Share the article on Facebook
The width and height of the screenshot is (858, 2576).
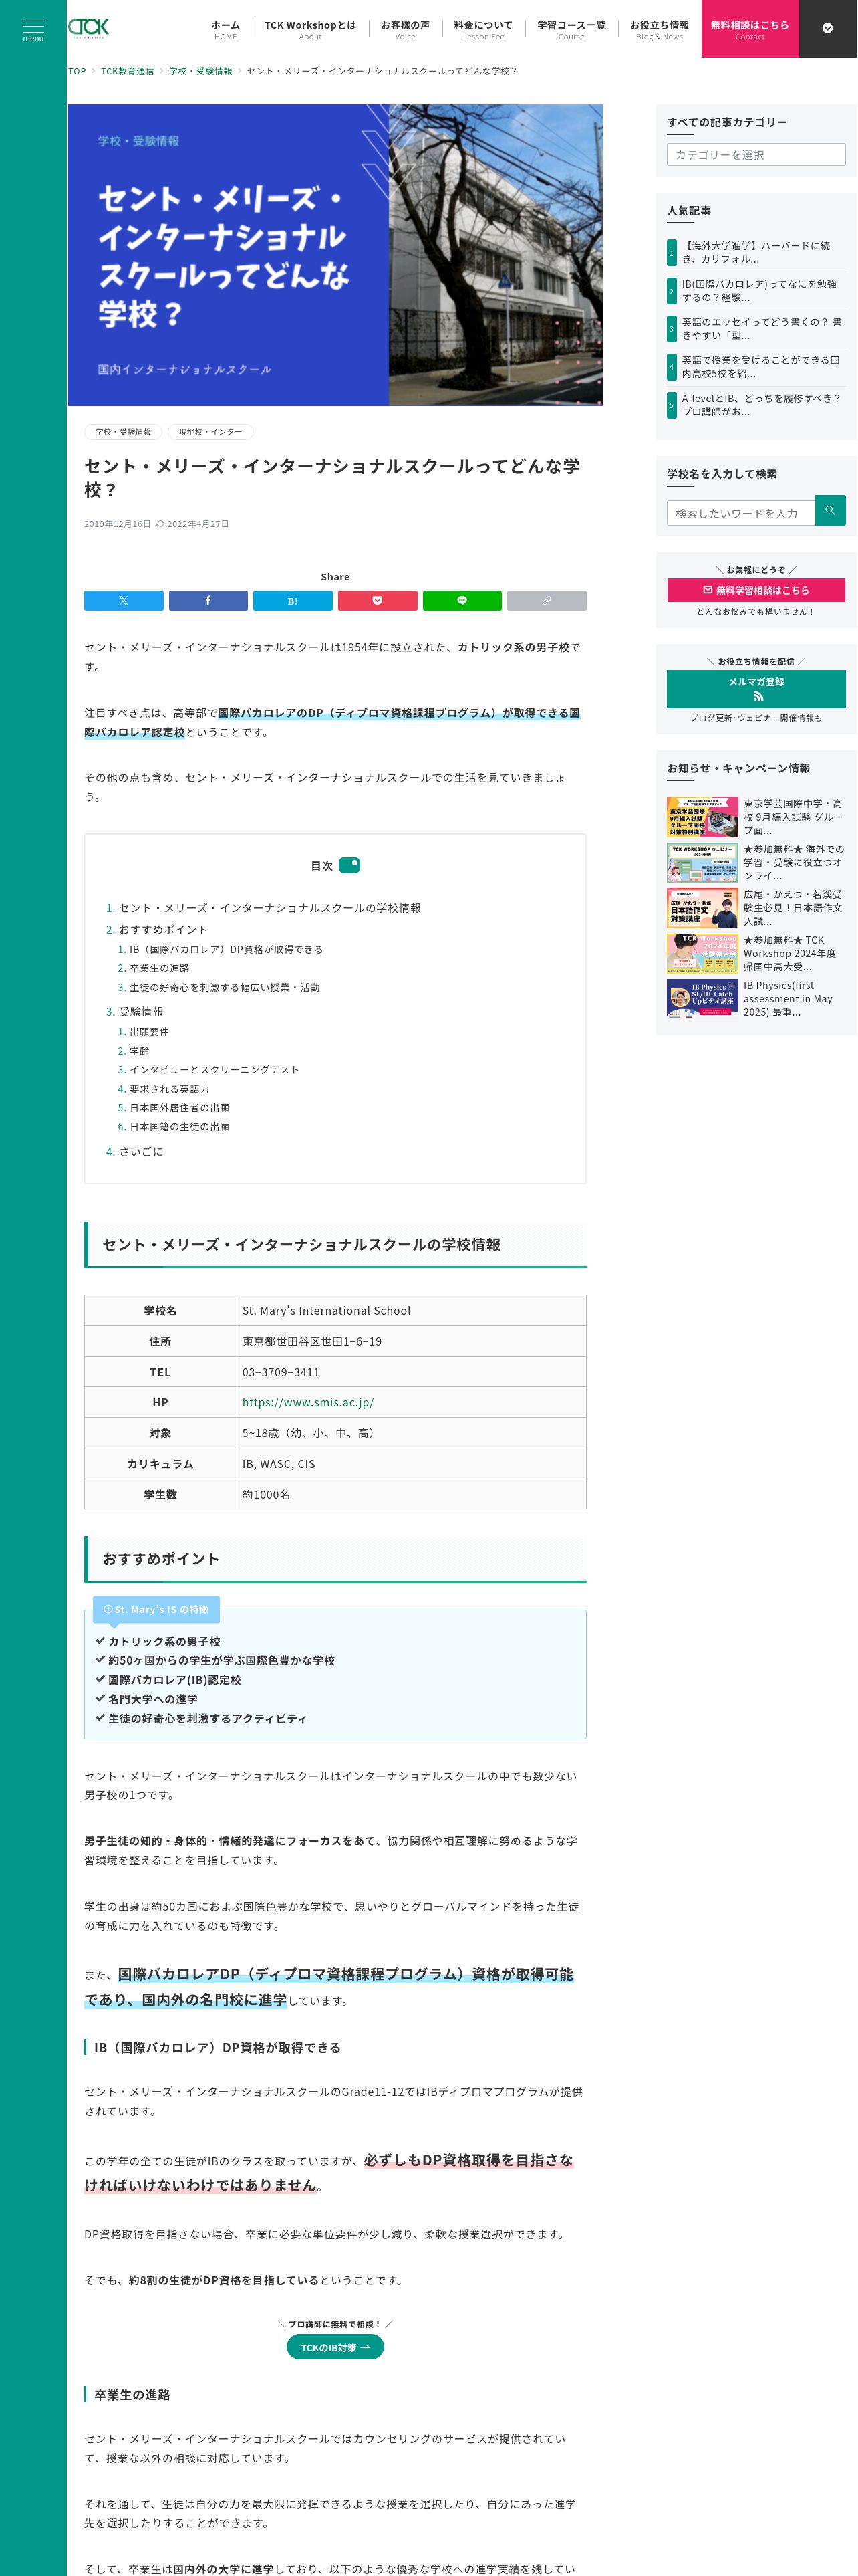click(x=208, y=601)
